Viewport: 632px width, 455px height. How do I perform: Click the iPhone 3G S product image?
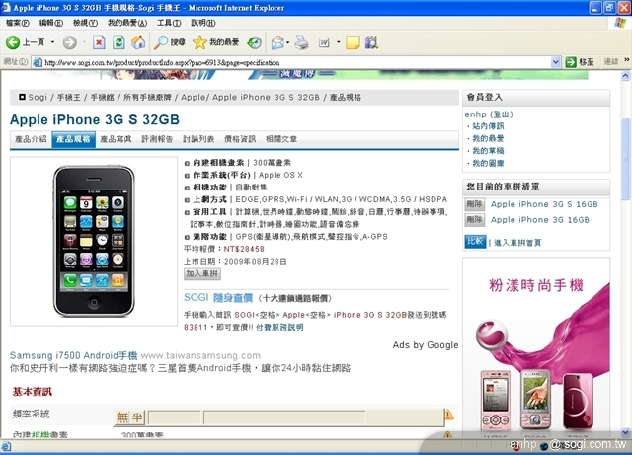click(94, 241)
